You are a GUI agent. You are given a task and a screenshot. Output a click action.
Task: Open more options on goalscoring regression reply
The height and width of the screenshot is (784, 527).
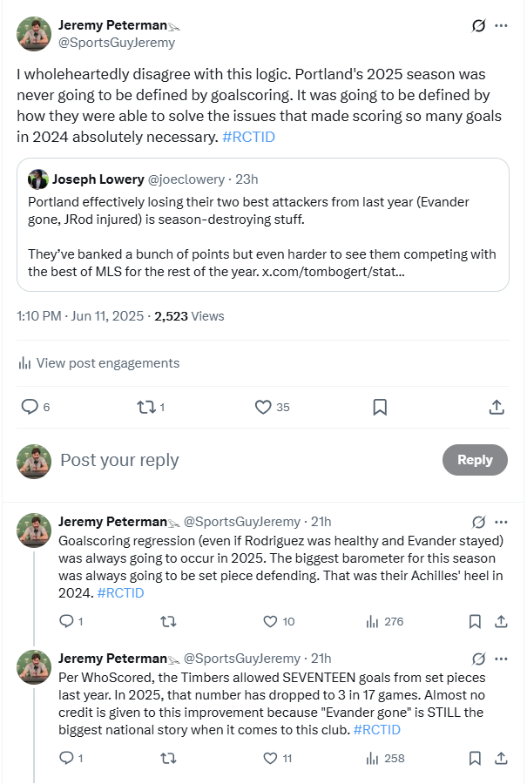pyautogui.click(x=501, y=522)
